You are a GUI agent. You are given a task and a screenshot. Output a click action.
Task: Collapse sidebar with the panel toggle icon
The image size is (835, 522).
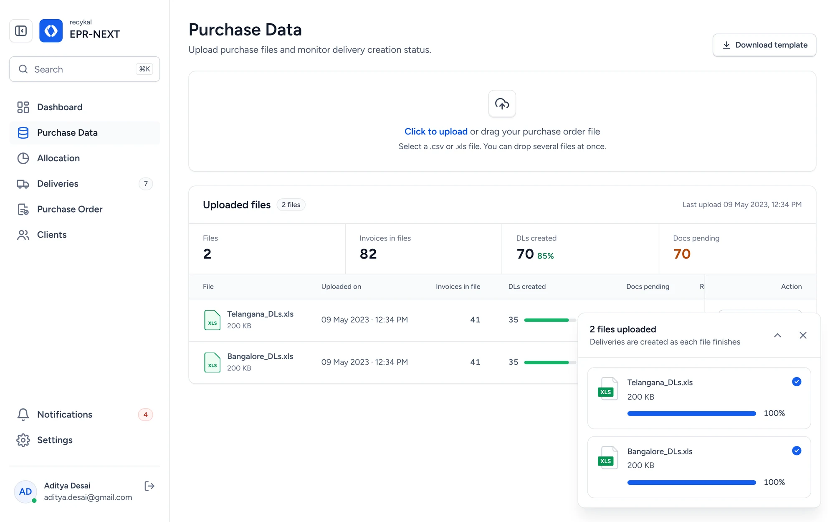click(x=21, y=30)
